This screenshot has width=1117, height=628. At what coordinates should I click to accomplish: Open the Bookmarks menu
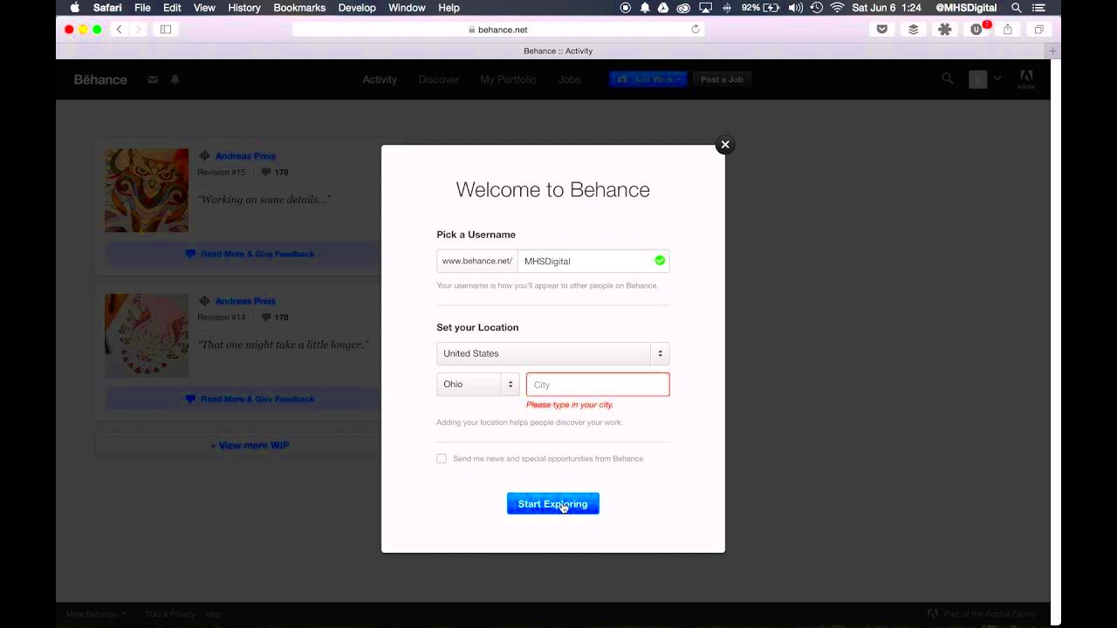click(299, 8)
